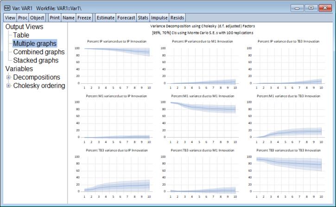336x207 pixels.
Task: Open the Resids view
Action: (x=178, y=18)
